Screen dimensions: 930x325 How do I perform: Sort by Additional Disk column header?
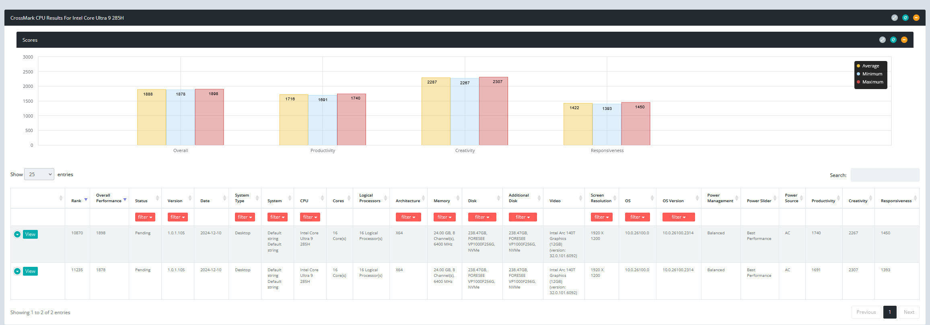(x=523, y=198)
